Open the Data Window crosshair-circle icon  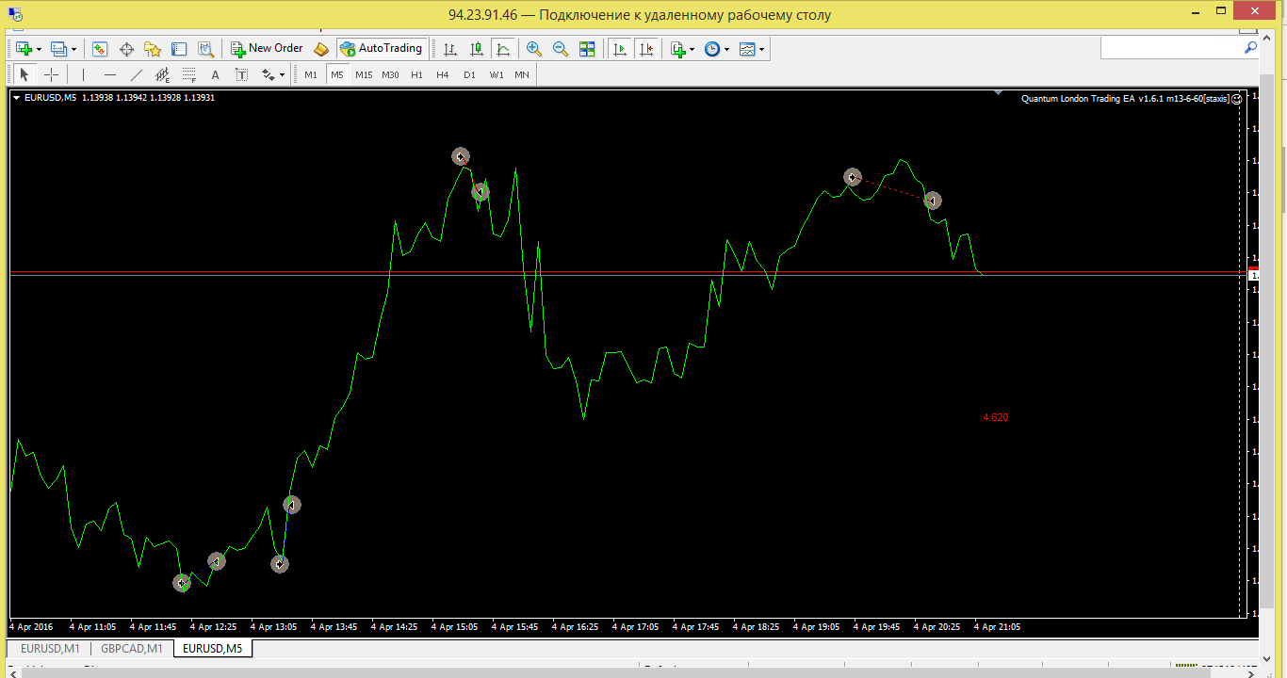(x=126, y=49)
